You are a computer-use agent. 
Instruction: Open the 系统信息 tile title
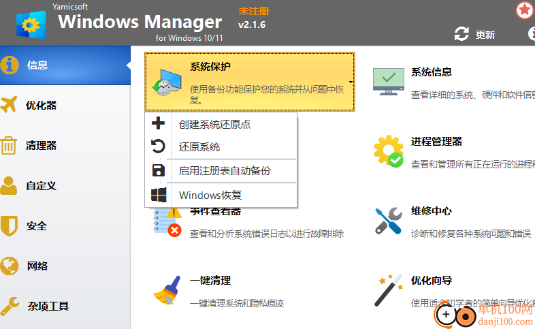click(x=432, y=72)
